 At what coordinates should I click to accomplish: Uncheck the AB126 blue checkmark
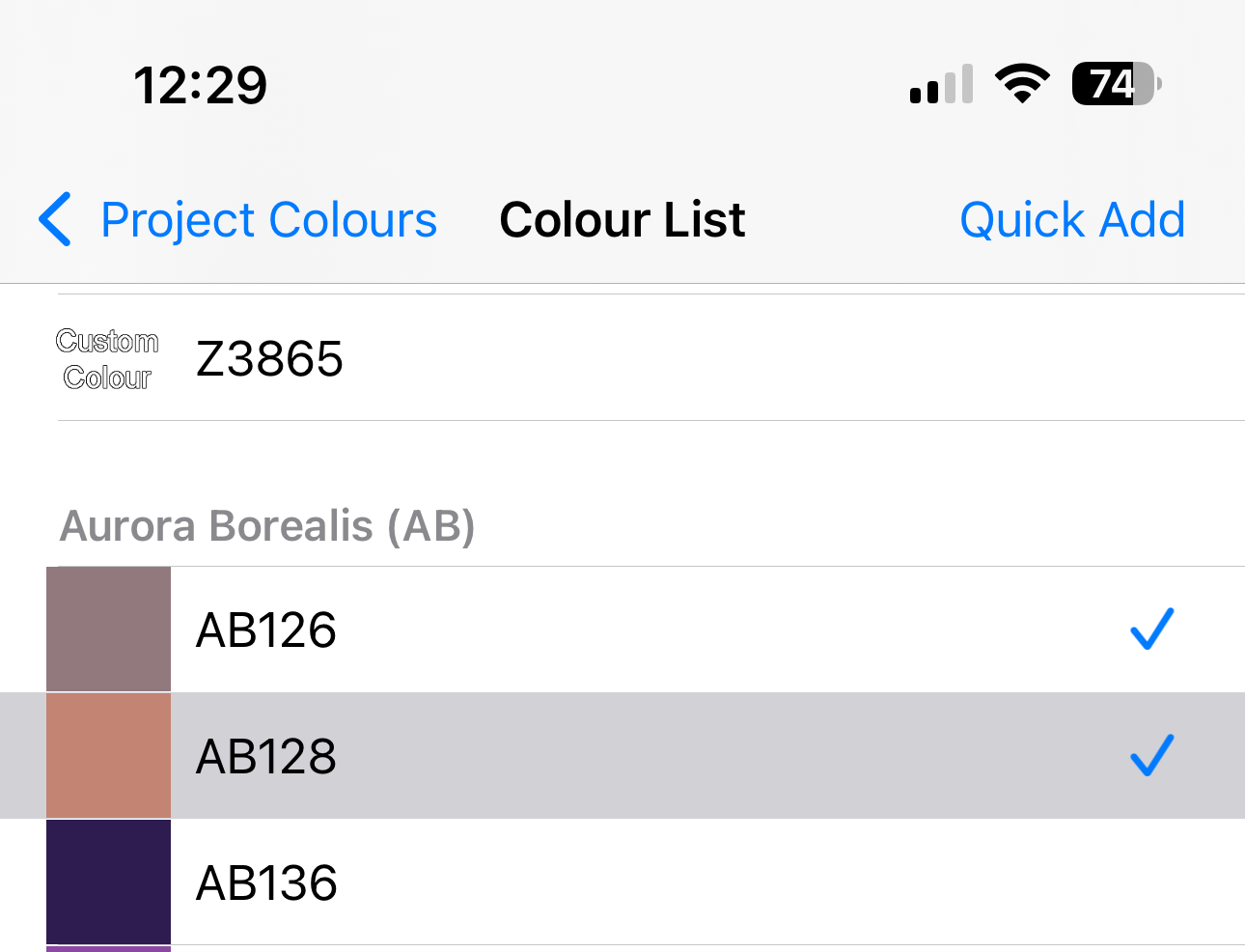1151,629
